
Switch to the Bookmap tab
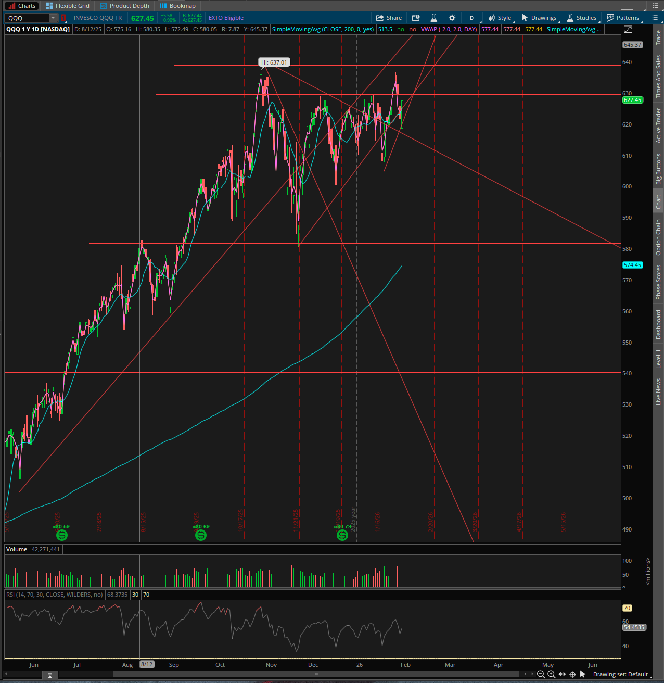pyautogui.click(x=178, y=6)
